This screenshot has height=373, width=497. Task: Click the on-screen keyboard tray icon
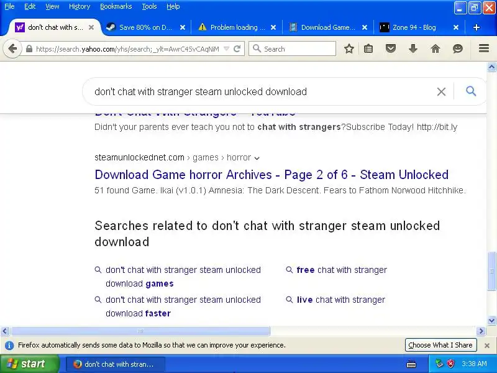point(411,364)
